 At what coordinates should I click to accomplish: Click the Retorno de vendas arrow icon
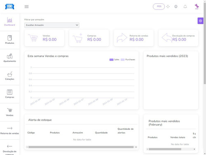click(x=122, y=38)
